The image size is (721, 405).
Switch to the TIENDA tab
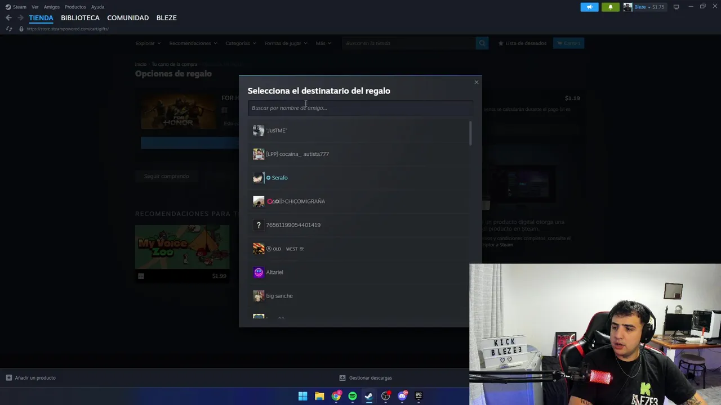pos(41,18)
